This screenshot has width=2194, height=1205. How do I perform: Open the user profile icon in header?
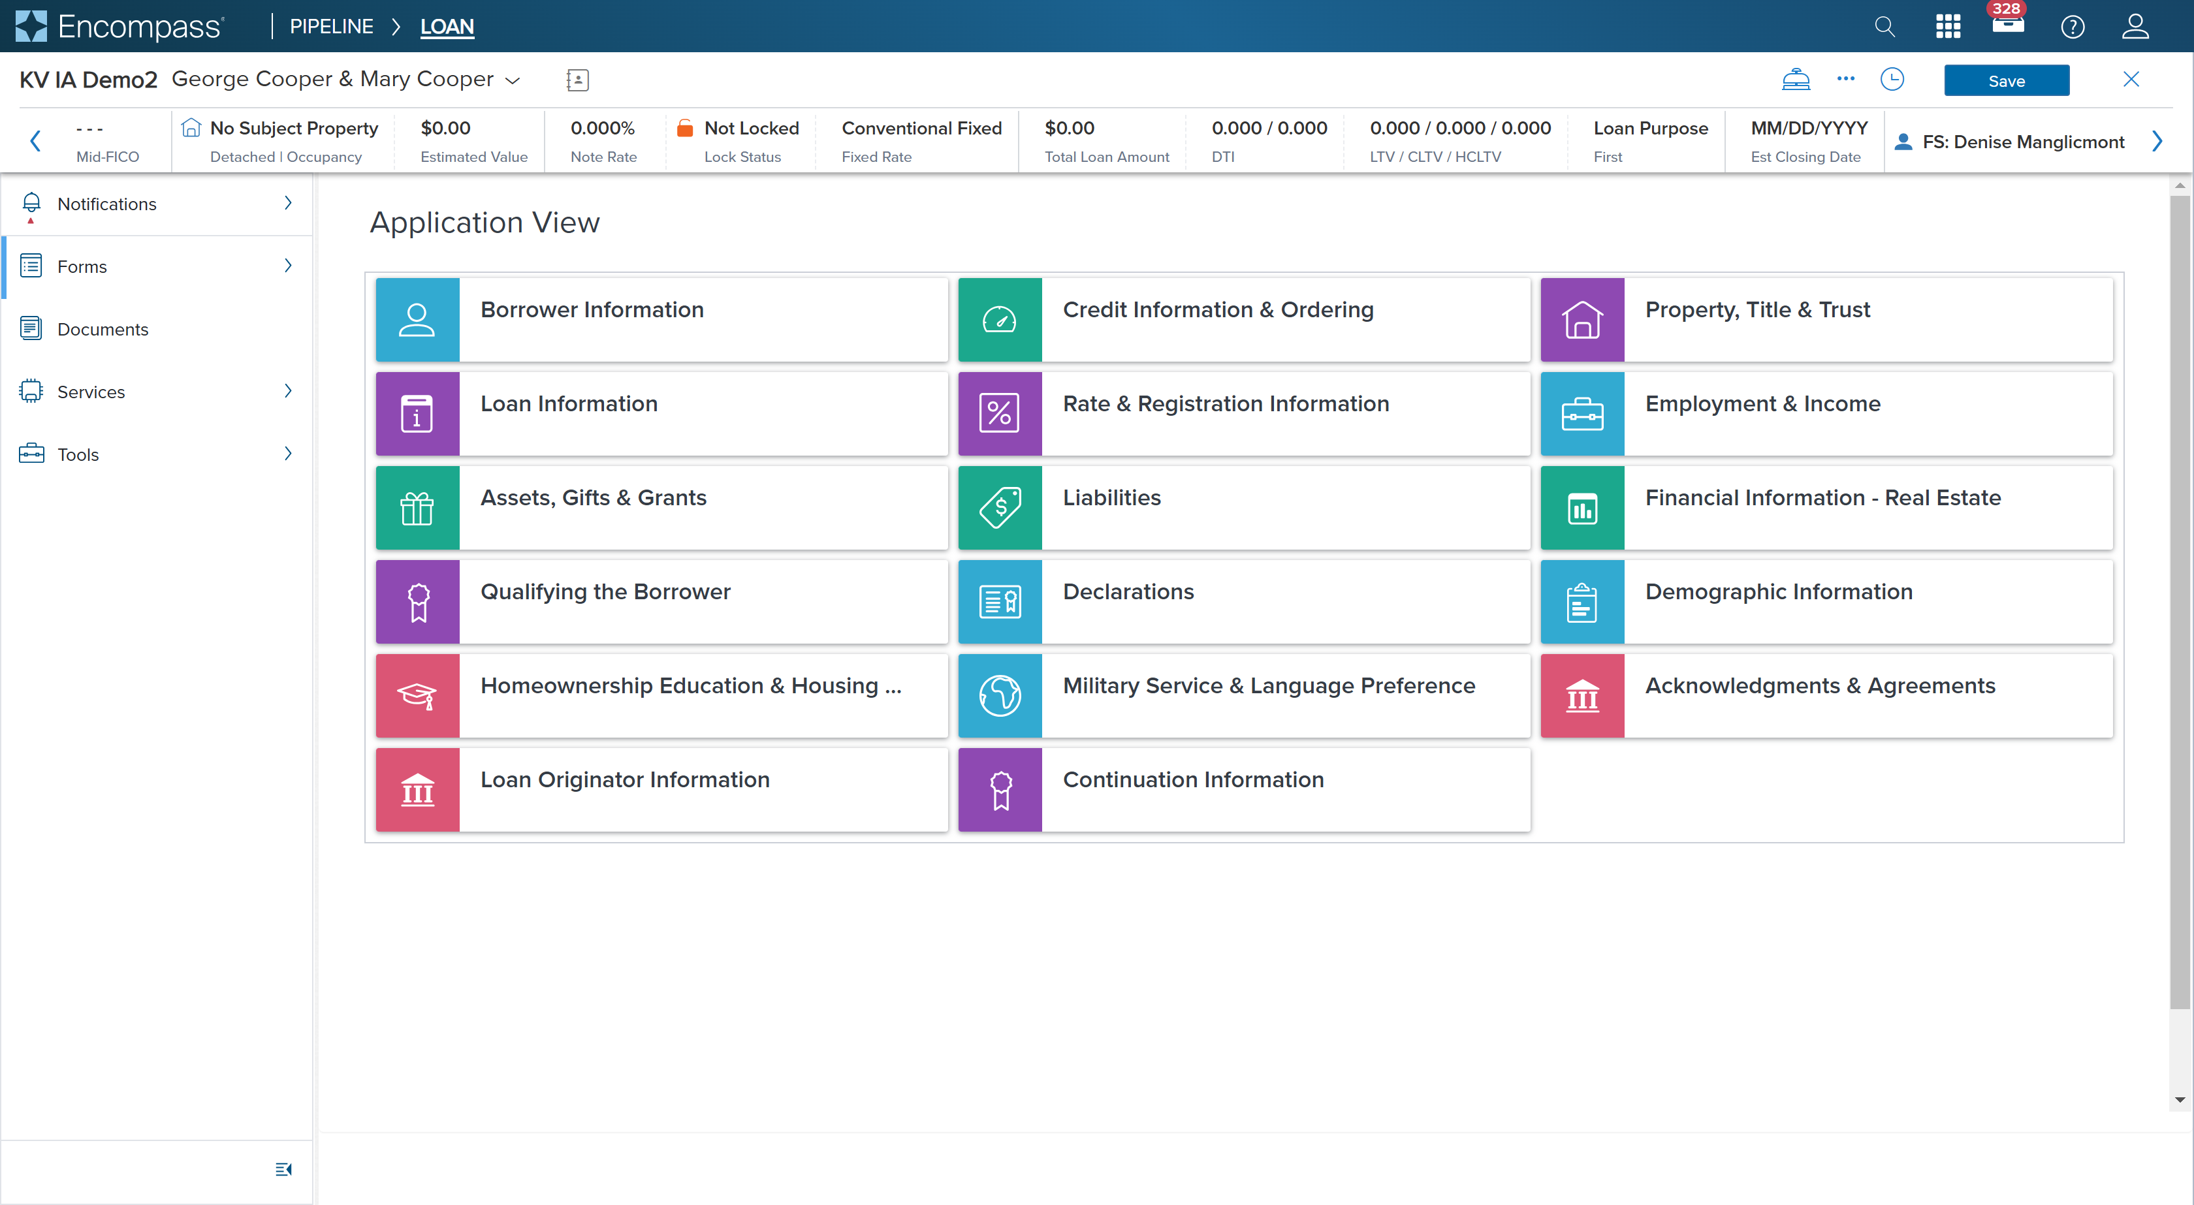2135,26
